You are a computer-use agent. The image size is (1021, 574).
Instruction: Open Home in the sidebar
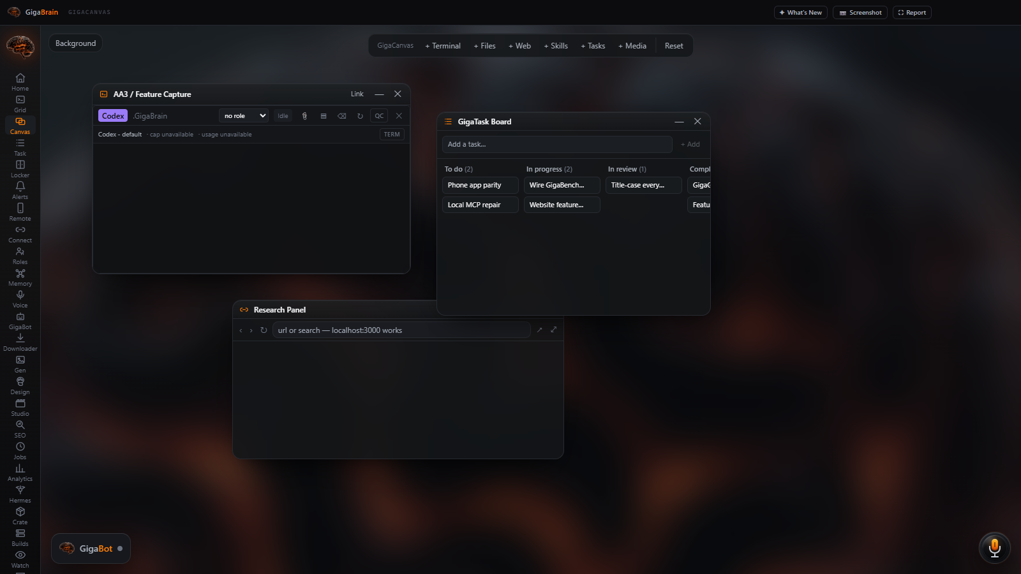[x=20, y=82]
